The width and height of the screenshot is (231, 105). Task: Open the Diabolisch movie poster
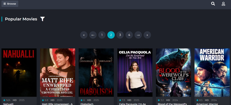96,73
